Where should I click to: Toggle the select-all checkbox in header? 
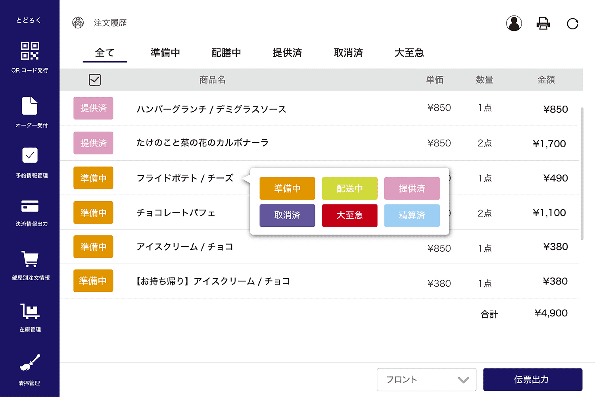click(94, 79)
